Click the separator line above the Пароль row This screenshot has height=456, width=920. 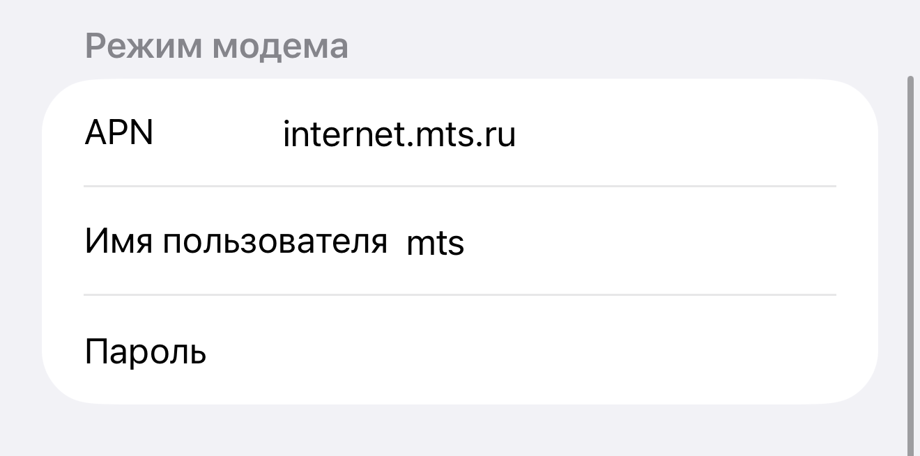460,295
